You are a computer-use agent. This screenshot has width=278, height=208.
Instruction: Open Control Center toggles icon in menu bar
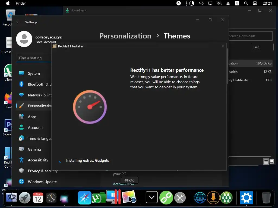[255, 3]
